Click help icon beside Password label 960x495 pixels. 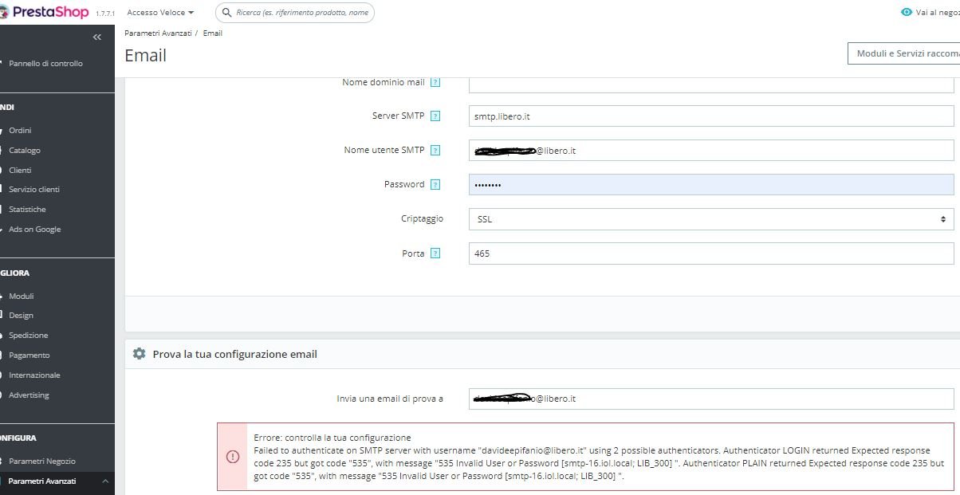pyautogui.click(x=435, y=184)
